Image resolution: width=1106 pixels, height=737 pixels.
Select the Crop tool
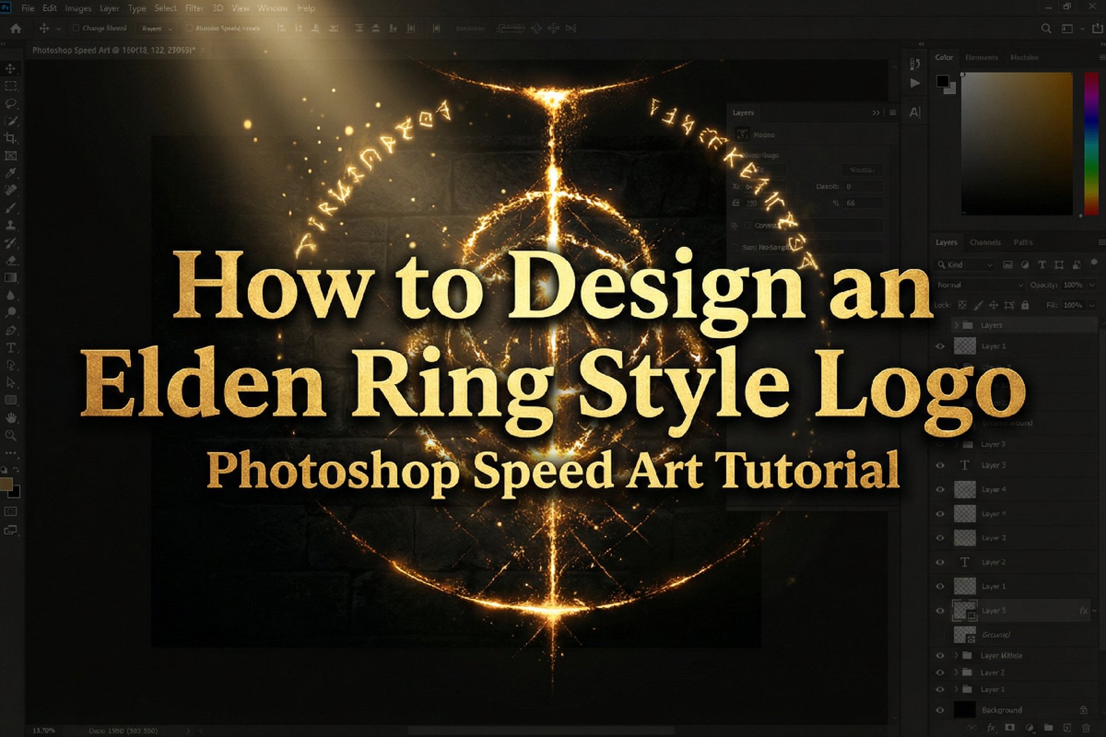click(x=11, y=138)
